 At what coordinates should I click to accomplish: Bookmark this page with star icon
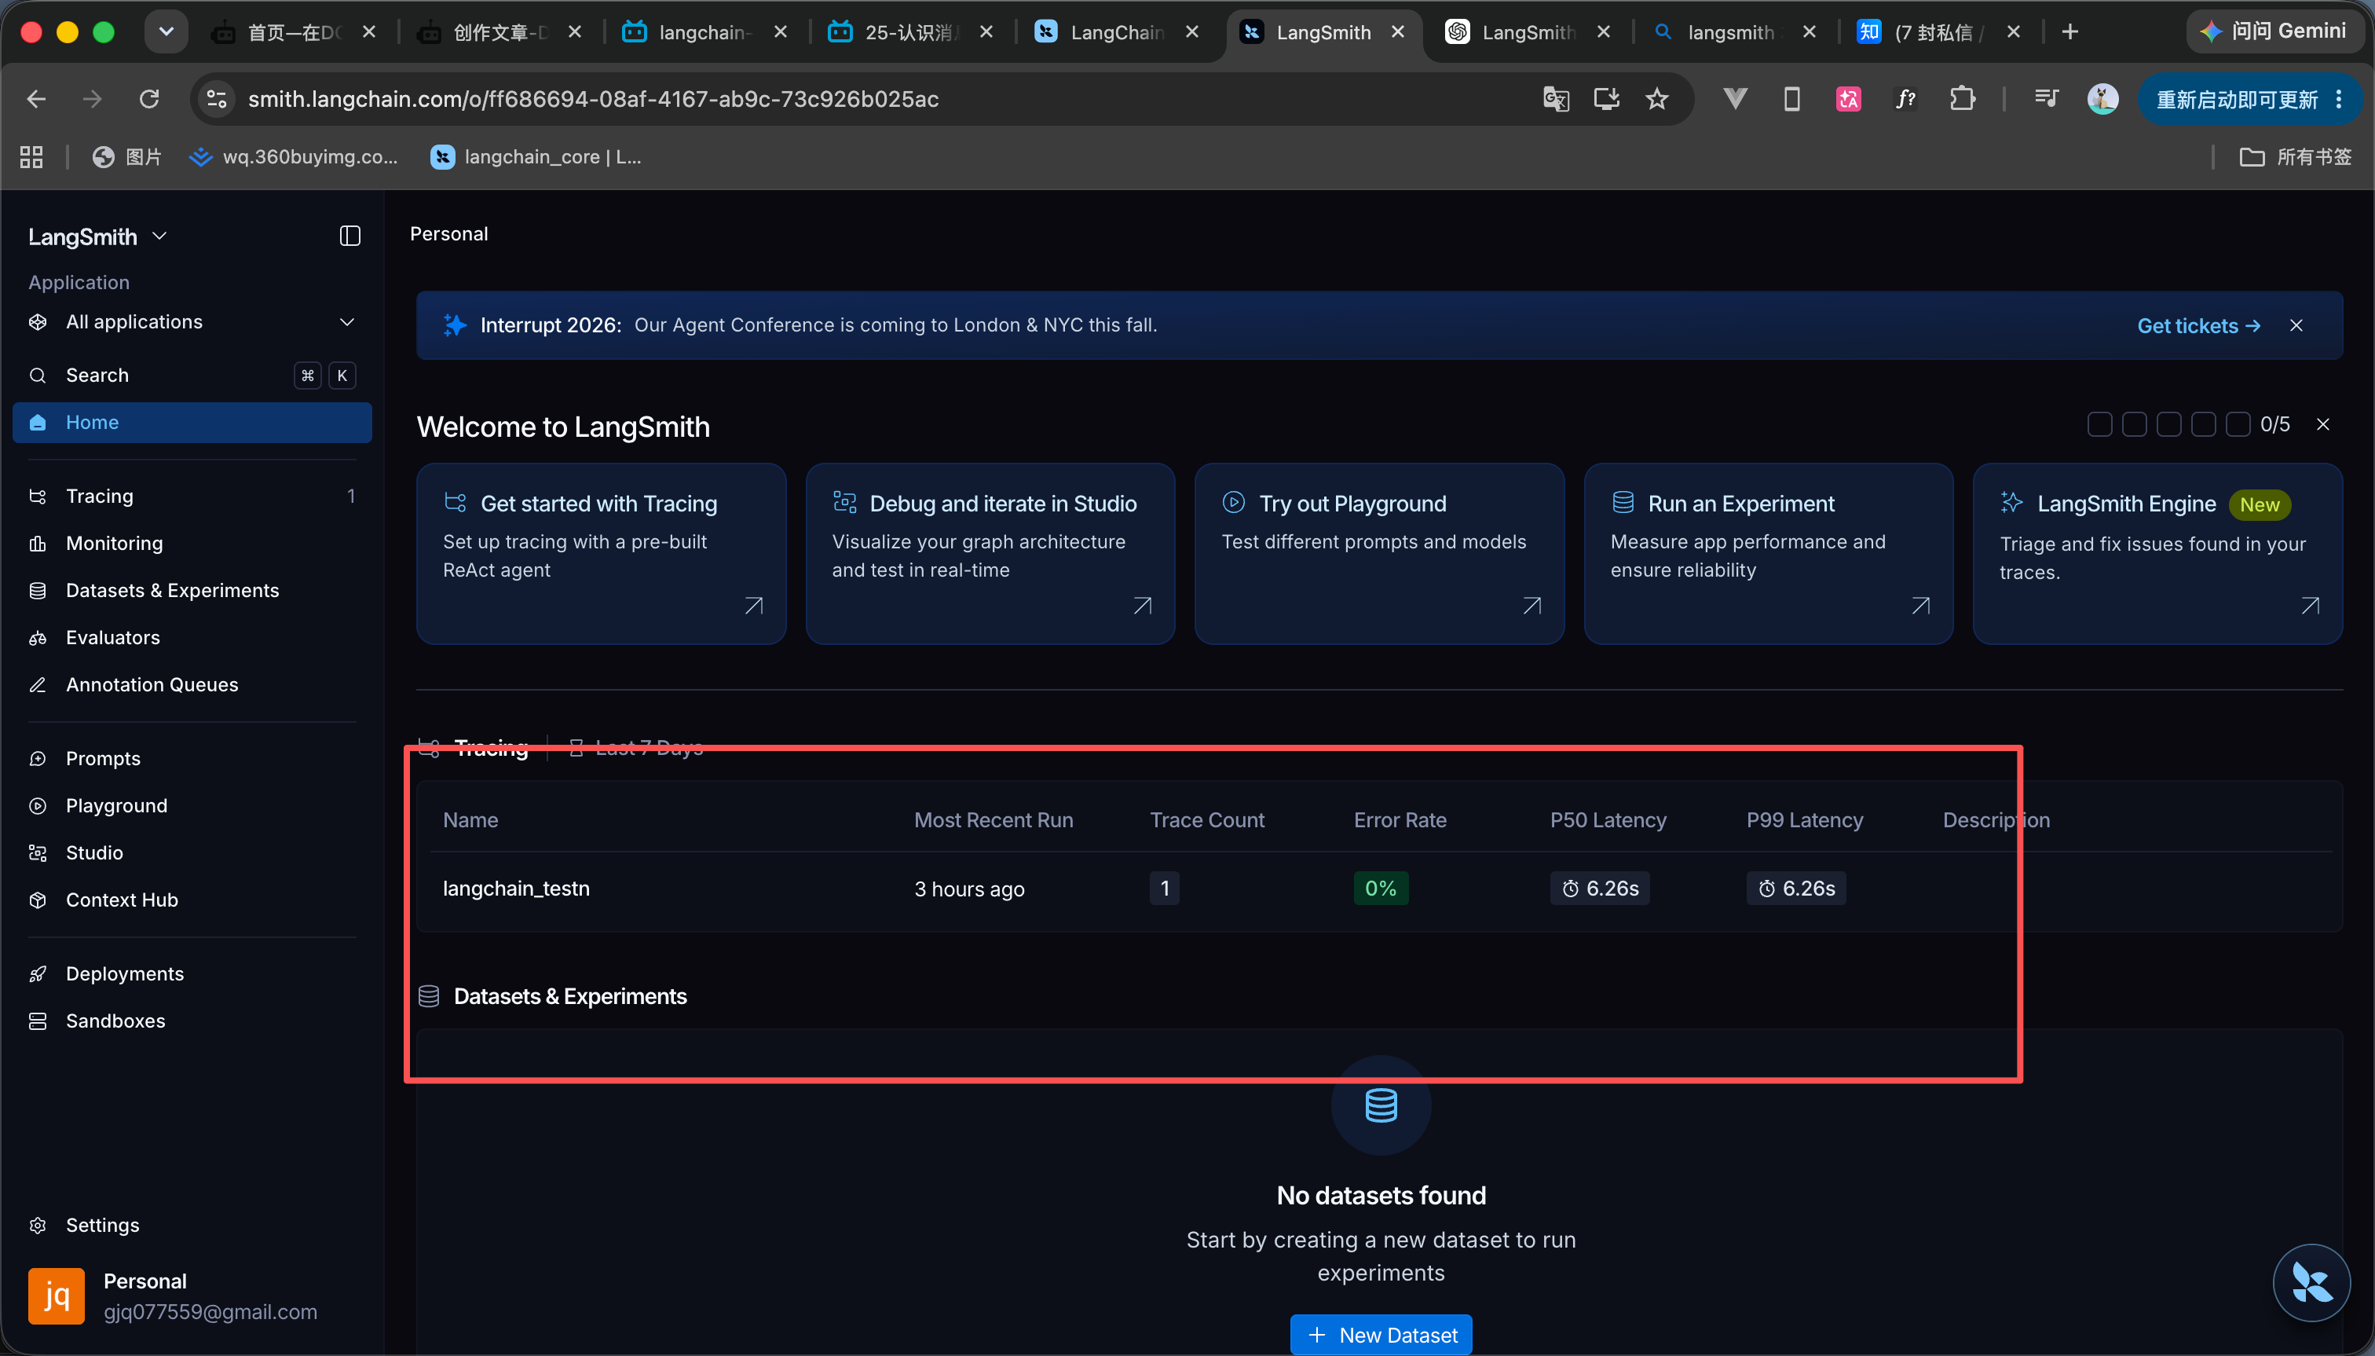point(1656,99)
